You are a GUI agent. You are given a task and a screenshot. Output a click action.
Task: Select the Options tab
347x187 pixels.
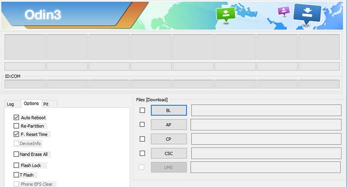pyautogui.click(x=31, y=103)
